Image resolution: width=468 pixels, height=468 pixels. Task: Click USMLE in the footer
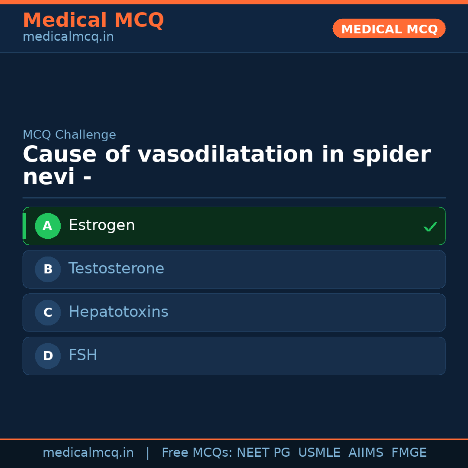[319, 453]
